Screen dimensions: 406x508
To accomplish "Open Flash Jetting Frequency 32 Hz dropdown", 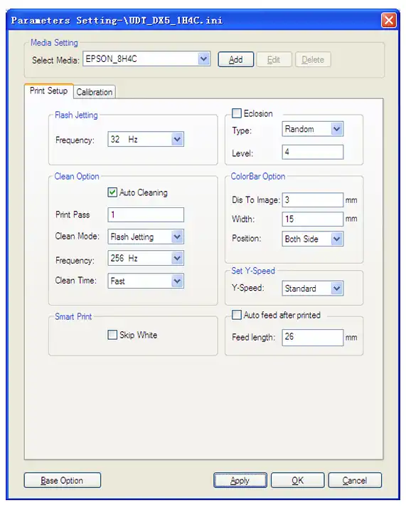I will tap(146, 140).
